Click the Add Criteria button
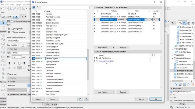 (103, 48)
